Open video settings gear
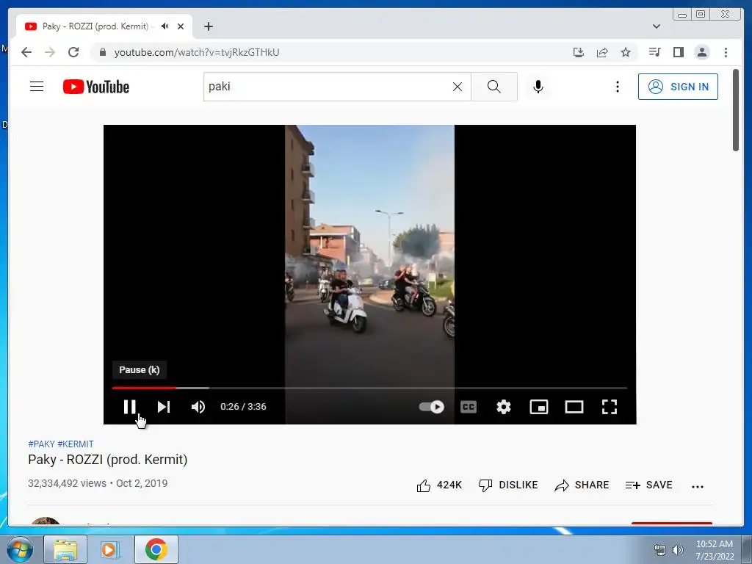The width and height of the screenshot is (752, 564). [x=504, y=407]
